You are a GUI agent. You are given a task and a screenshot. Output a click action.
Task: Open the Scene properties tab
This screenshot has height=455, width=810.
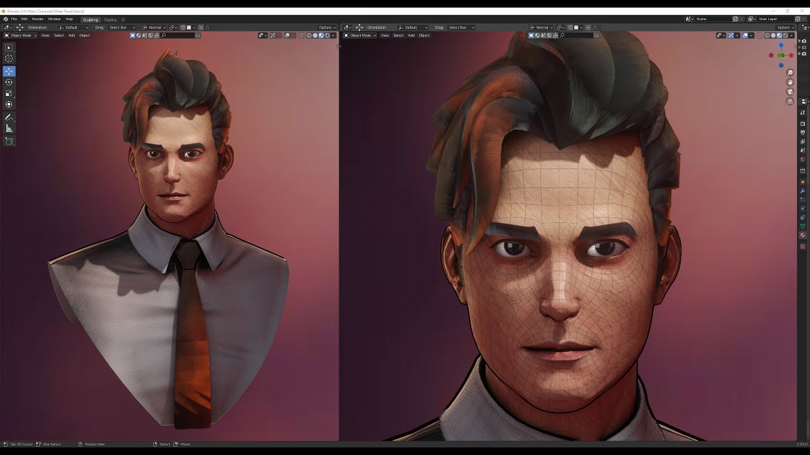click(x=802, y=150)
